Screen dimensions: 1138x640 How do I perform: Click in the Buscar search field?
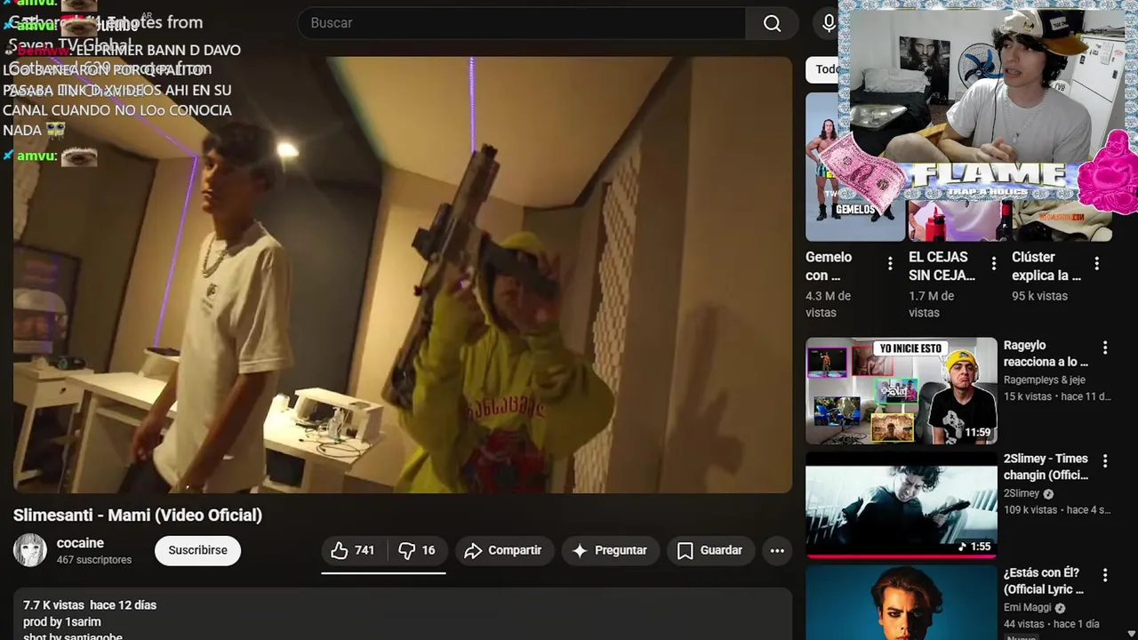pyautogui.click(x=522, y=23)
